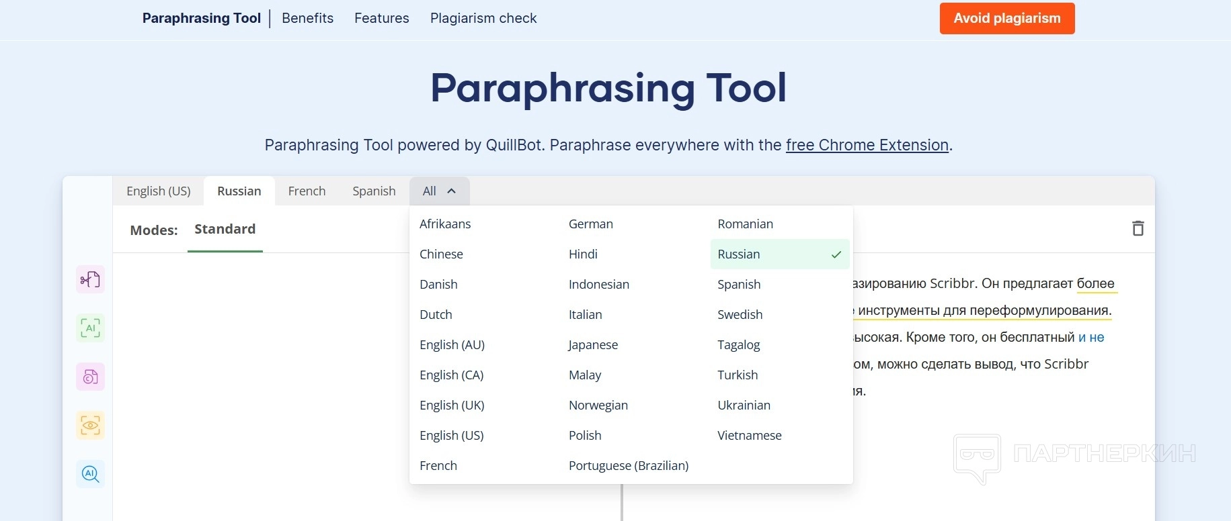Click the AI magnifier search icon
The width and height of the screenshot is (1231, 521).
[90, 474]
